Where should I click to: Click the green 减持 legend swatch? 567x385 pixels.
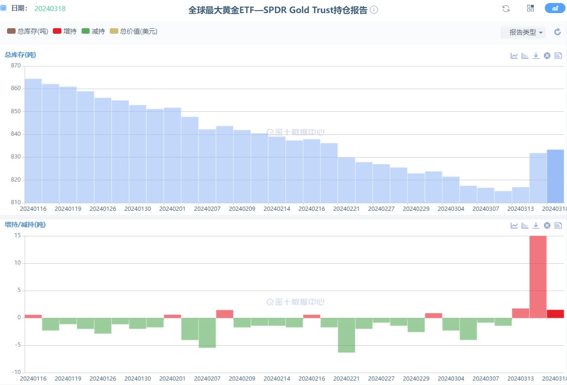pyautogui.click(x=86, y=32)
